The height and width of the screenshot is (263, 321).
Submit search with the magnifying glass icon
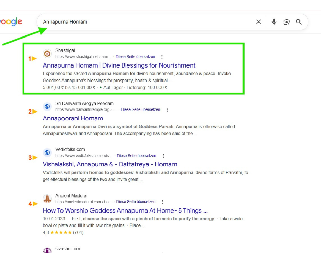(x=299, y=22)
